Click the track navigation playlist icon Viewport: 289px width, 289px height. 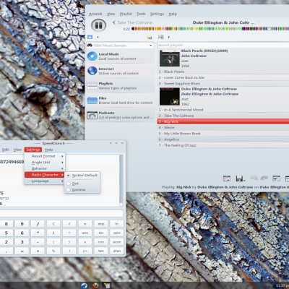(276, 178)
